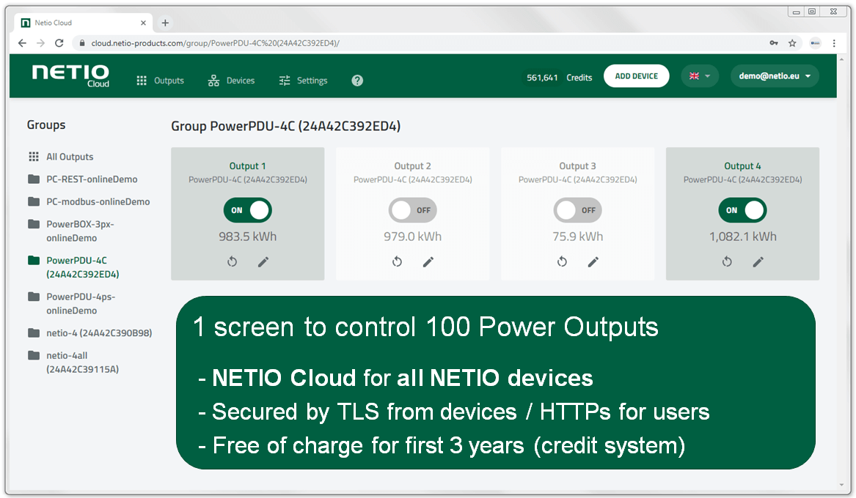The image size is (856, 498).
Task: Turn off Output 1 switch
Action: (247, 210)
